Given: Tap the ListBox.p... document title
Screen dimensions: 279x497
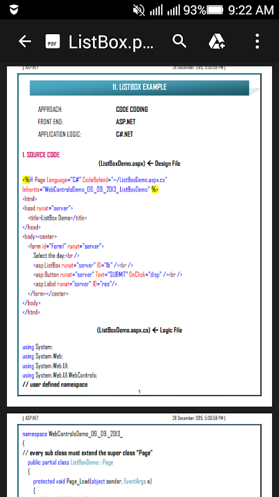Looking at the screenshot, I should pyautogui.click(x=111, y=42).
